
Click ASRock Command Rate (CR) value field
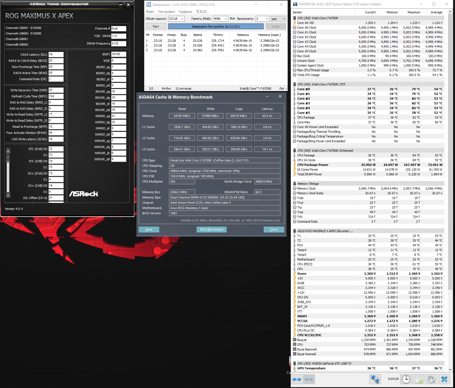[56, 79]
